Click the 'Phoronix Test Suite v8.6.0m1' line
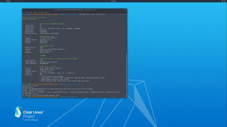The width and height of the screenshot is (227, 127). pos(34,17)
